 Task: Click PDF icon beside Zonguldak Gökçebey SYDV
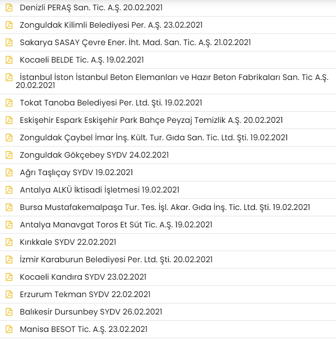[9, 155]
